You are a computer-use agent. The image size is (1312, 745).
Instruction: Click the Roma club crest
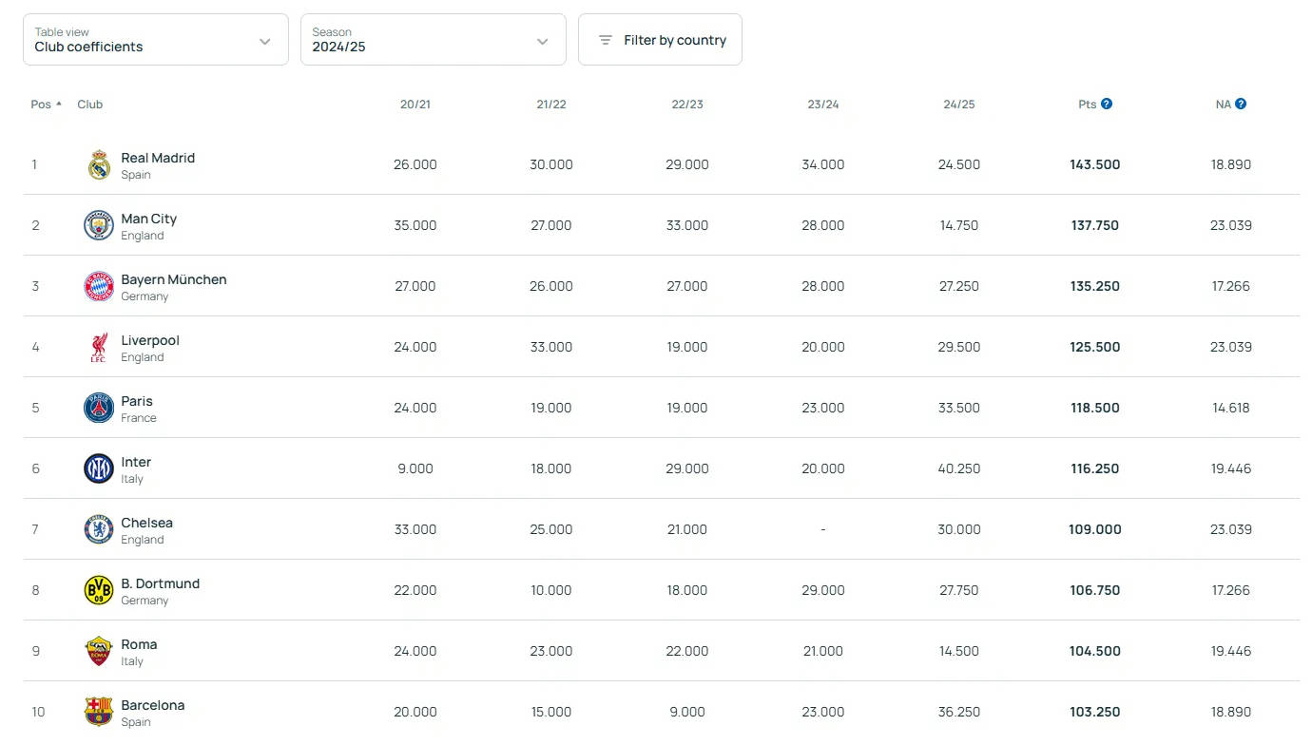coord(99,651)
